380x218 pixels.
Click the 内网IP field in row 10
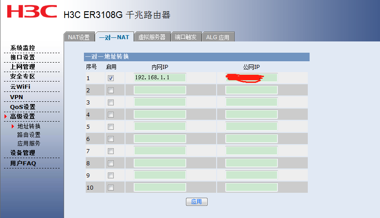pyautogui.click(x=160, y=187)
